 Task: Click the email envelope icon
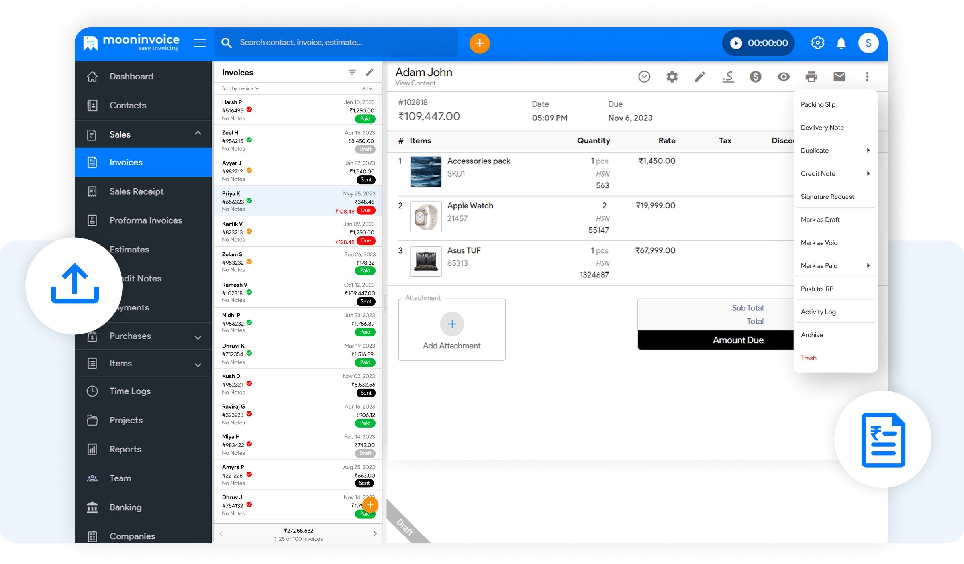coord(839,77)
